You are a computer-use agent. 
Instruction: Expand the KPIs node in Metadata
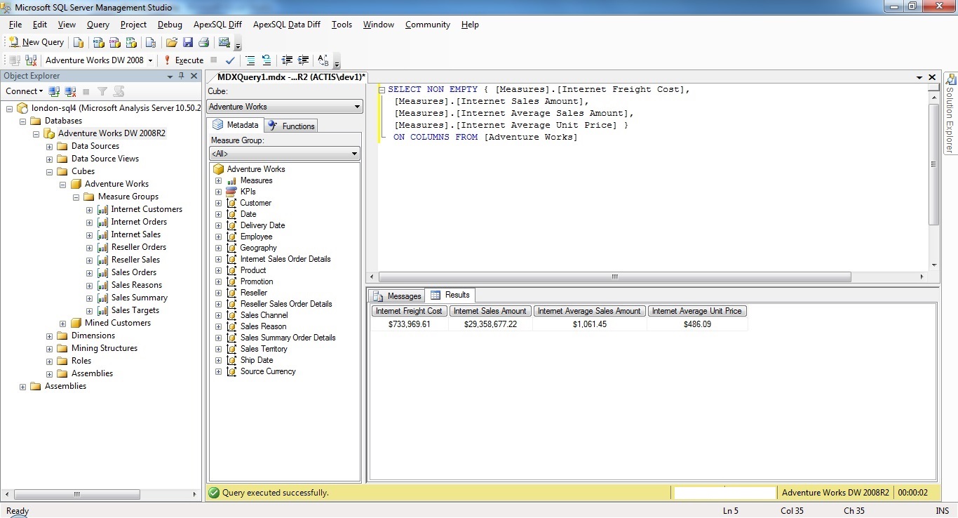click(218, 192)
